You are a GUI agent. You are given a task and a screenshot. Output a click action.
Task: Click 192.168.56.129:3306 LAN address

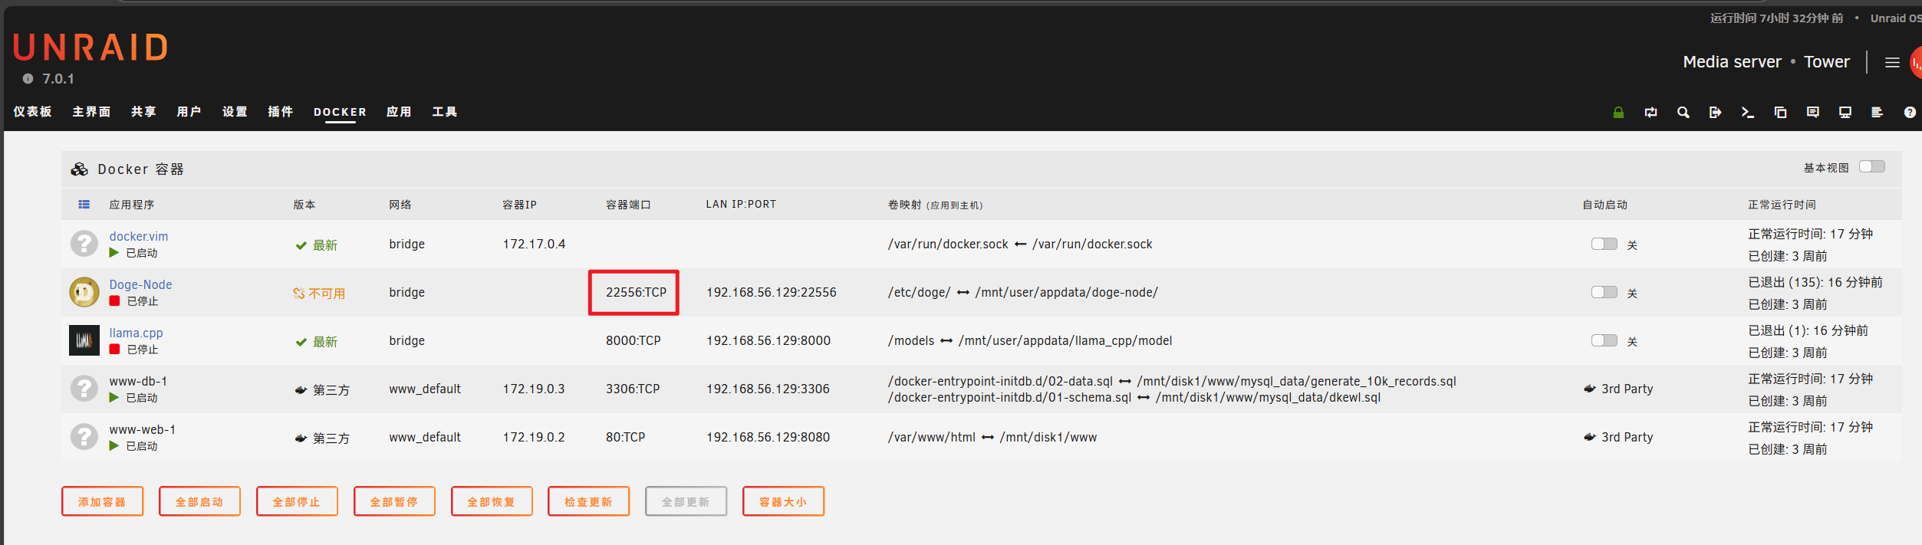[768, 389]
